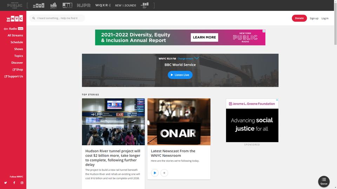Viewport: 337px width, 189px height.
Task: Click Log in link
Action: click(325, 19)
